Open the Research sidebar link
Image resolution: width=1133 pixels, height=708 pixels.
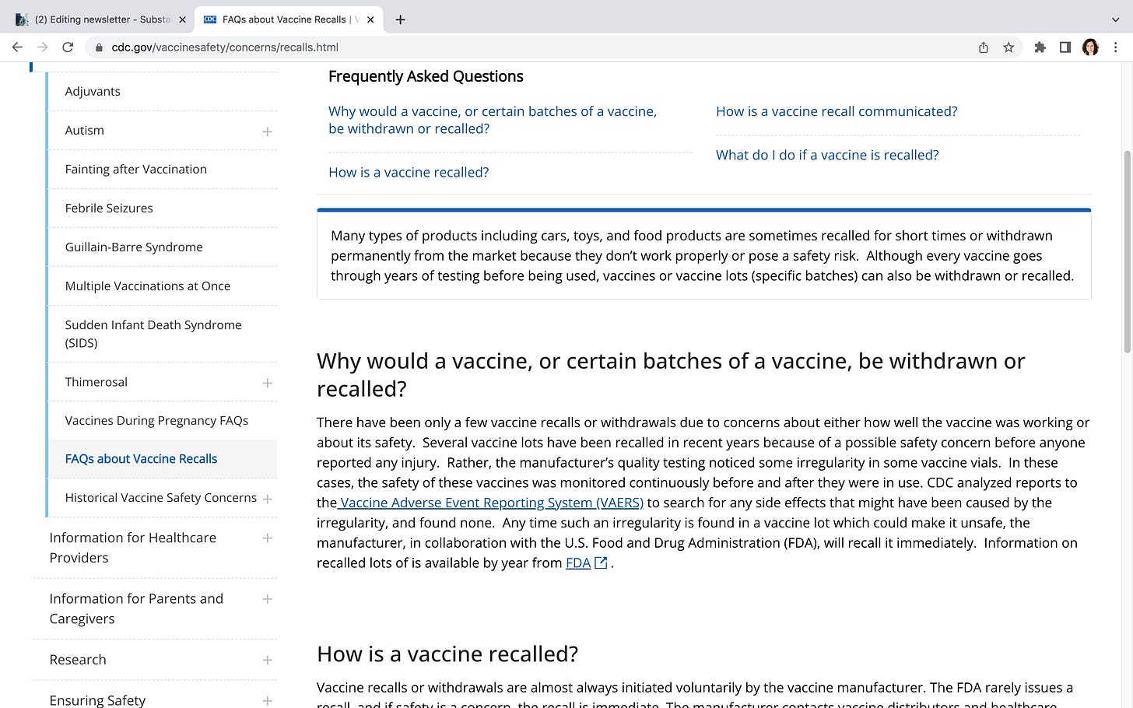(x=78, y=660)
